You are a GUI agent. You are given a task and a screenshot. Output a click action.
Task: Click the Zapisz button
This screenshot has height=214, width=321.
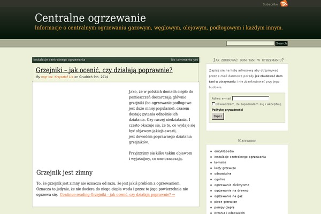pos(218,116)
